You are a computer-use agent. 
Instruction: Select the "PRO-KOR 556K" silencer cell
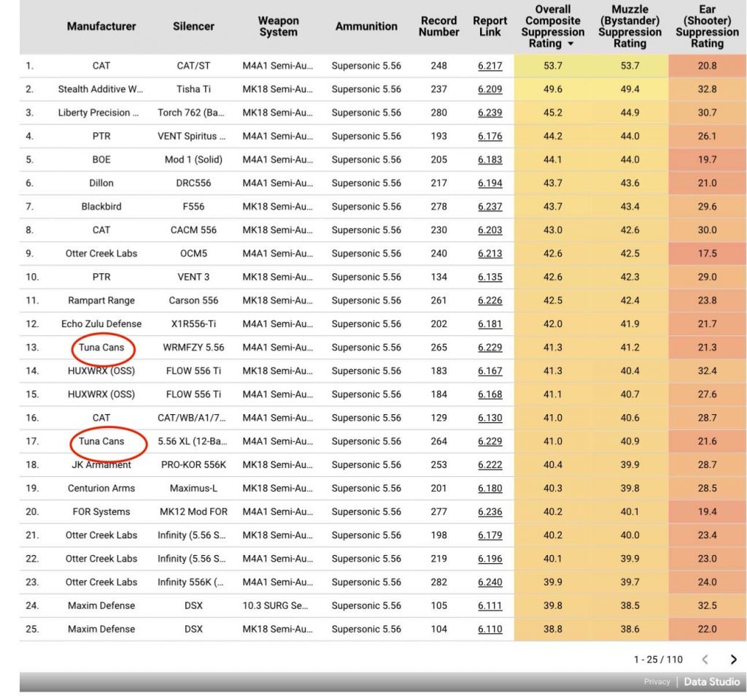pyautogui.click(x=193, y=464)
